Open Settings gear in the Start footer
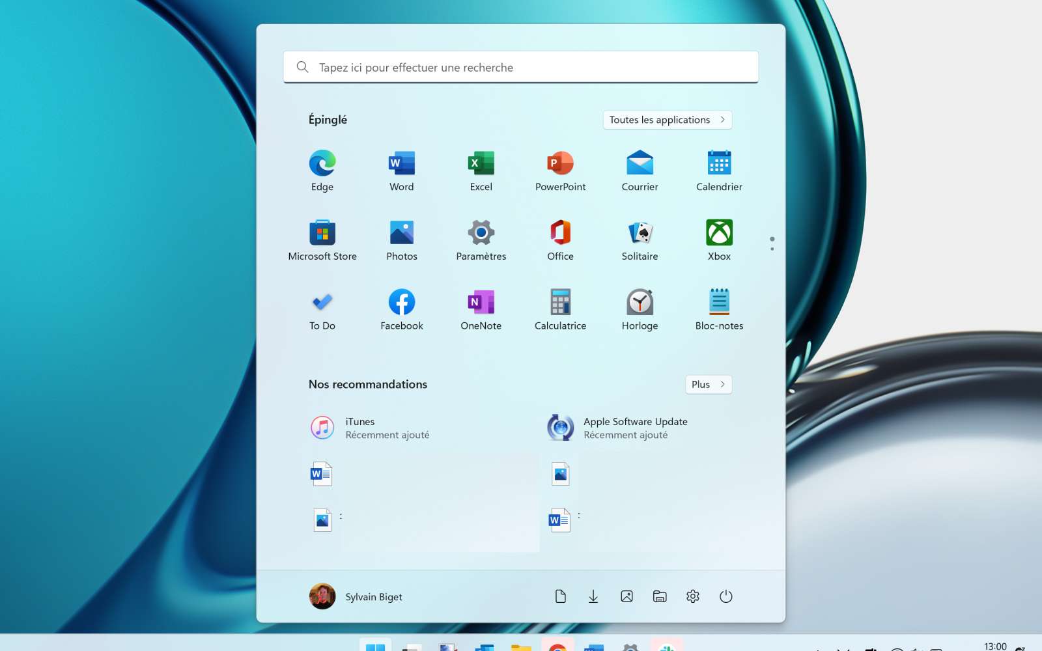The height and width of the screenshot is (651, 1042). click(693, 596)
